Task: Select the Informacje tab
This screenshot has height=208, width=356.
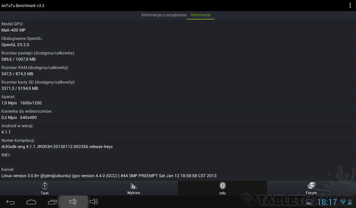Action: tap(201, 15)
